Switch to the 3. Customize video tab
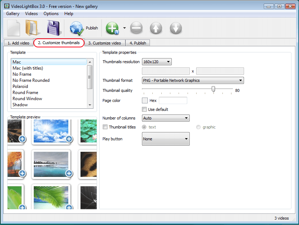The width and height of the screenshot is (299, 225). tap(105, 43)
